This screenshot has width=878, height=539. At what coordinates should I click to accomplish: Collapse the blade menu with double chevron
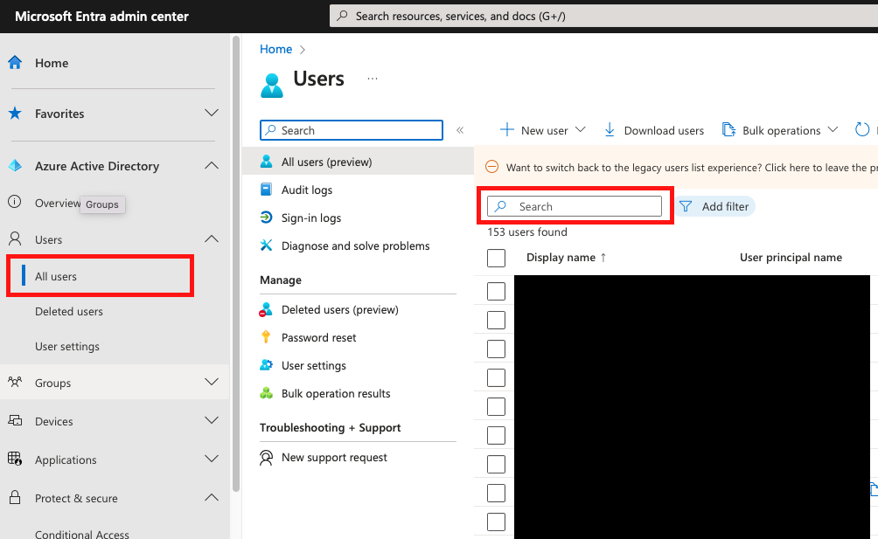point(460,130)
